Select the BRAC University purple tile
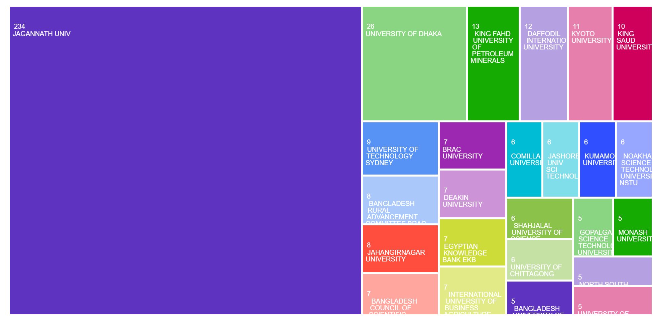 (472, 145)
